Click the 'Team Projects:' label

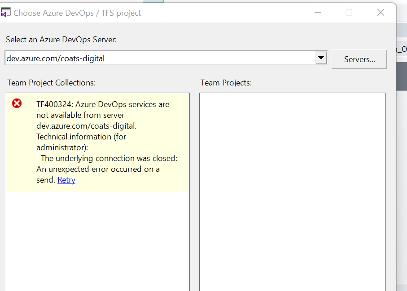226,83
